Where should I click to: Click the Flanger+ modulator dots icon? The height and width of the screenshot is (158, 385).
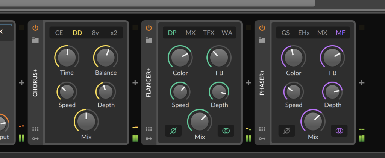[149, 129]
